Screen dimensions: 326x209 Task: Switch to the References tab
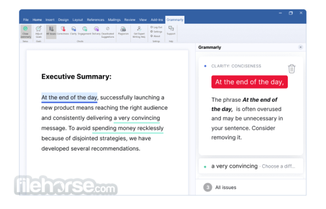pyautogui.click(x=96, y=20)
